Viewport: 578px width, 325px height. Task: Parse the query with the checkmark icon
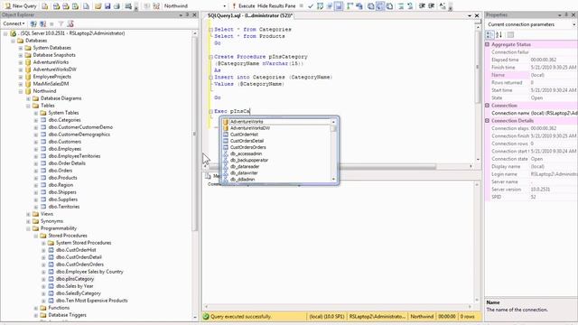[311, 6]
